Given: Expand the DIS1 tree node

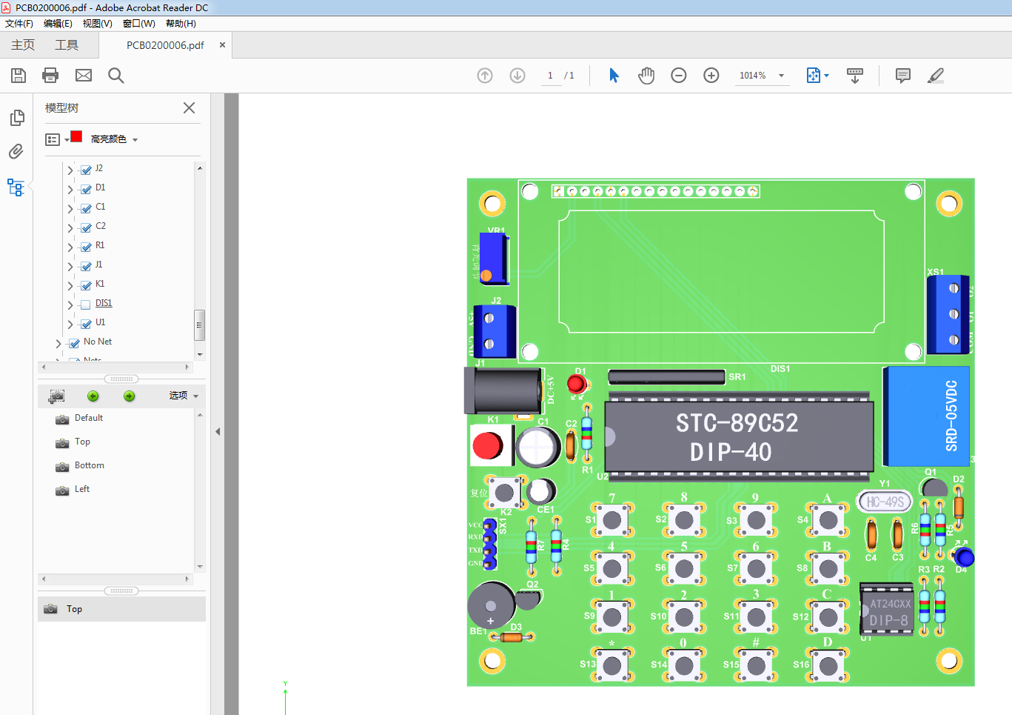Looking at the screenshot, I should click(70, 305).
